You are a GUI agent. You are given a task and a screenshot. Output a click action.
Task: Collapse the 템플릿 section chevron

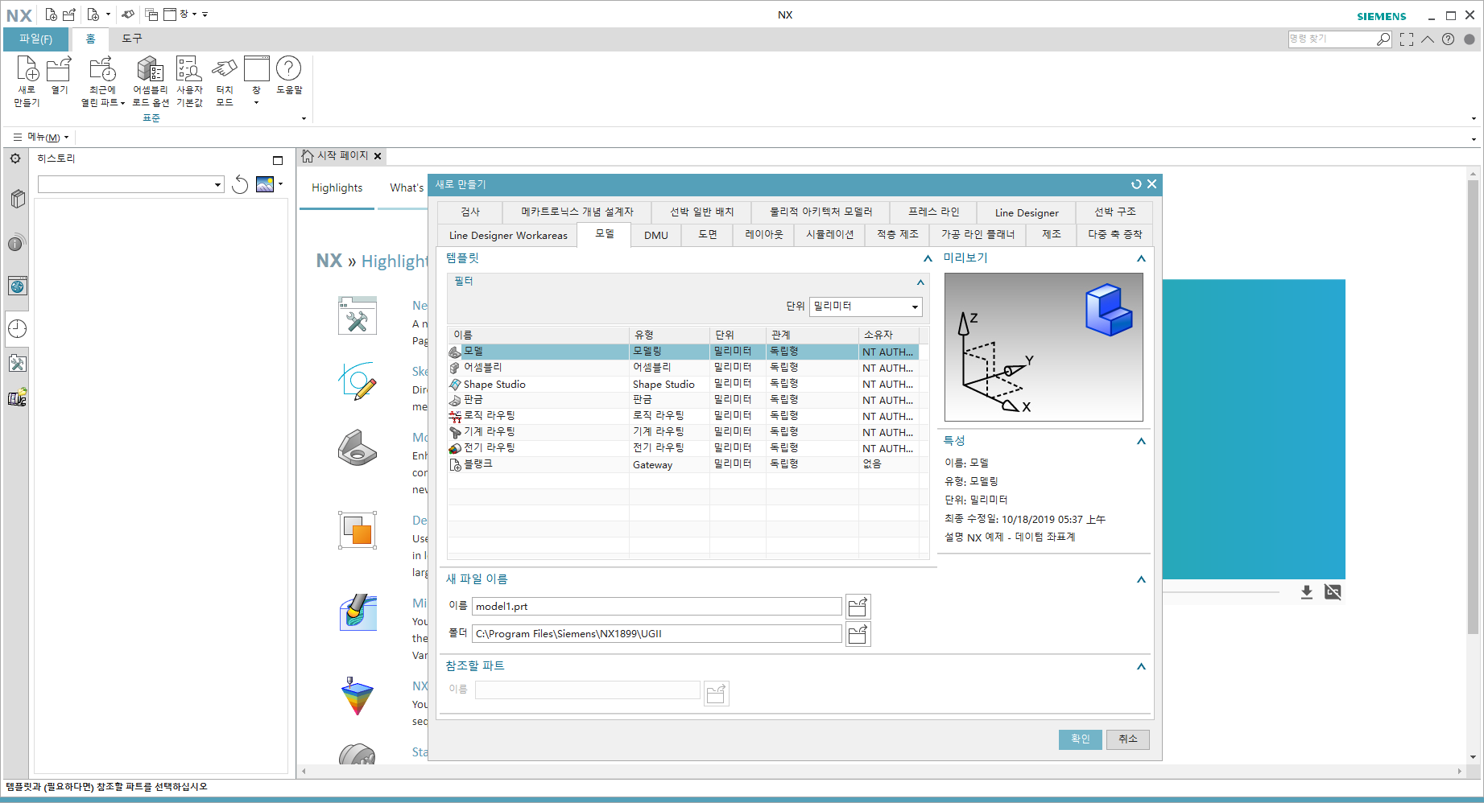pyautogui.click(x=928, y=258)
